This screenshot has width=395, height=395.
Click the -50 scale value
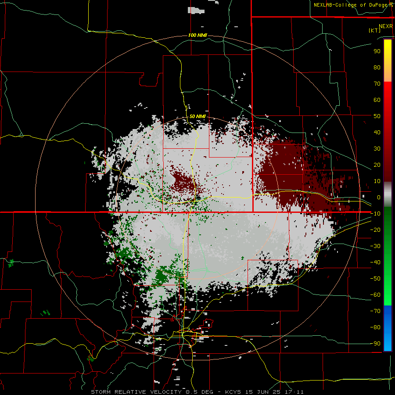(x=375, y=279)
